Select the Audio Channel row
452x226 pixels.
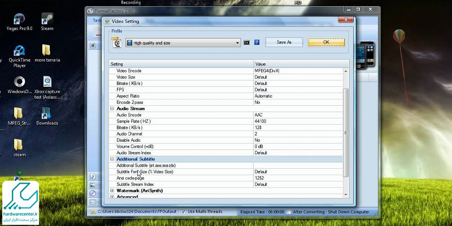pyautogui.click(x=225, y=134)
